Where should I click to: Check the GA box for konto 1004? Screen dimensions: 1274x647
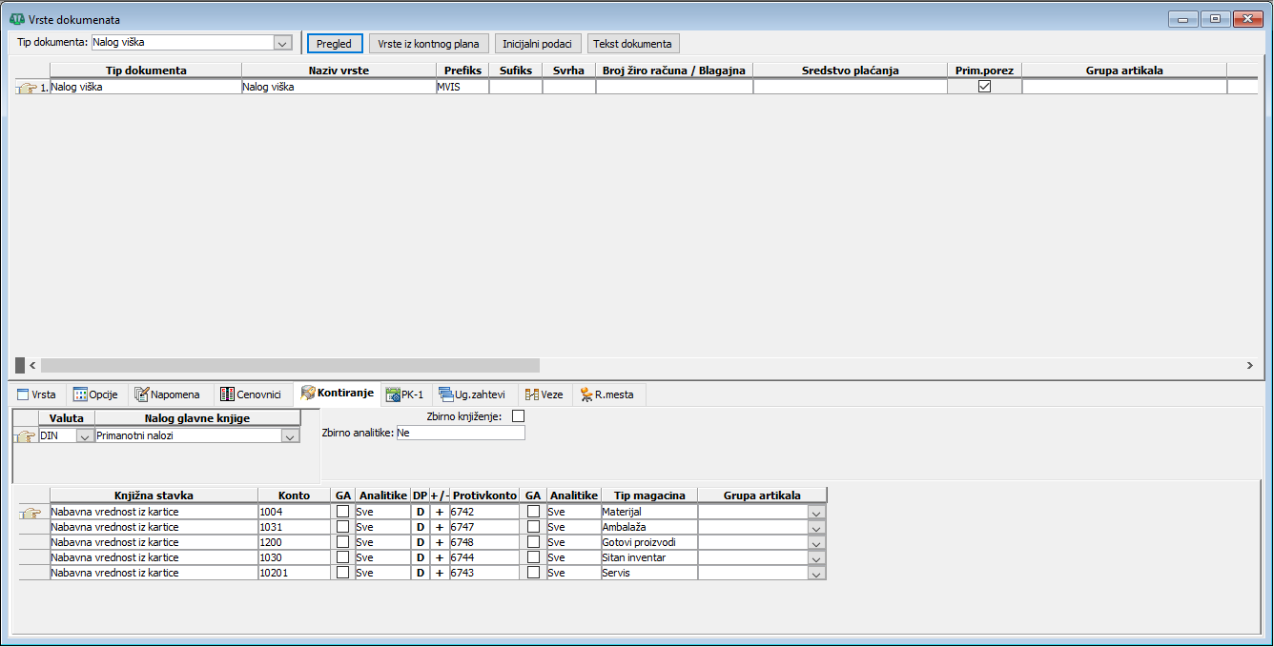point(343,512)
